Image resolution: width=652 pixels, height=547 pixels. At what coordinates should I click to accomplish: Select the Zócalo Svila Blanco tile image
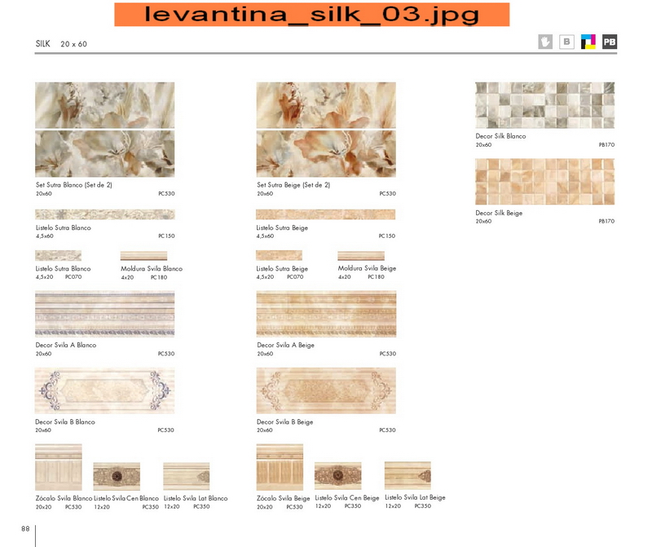[x=58, y=467]
